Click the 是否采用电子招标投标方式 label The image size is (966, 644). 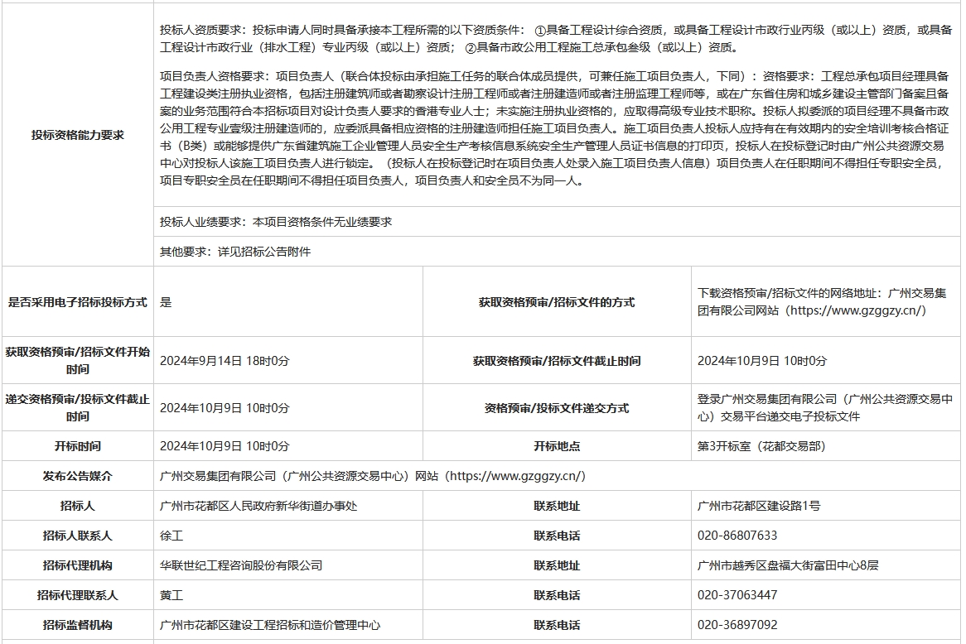[78, 302]
